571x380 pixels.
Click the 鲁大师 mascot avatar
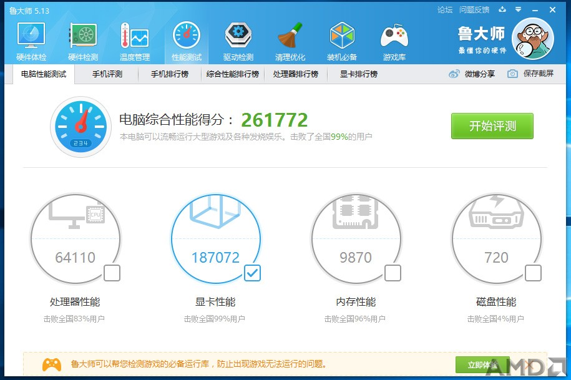click(x=533, y=38)
